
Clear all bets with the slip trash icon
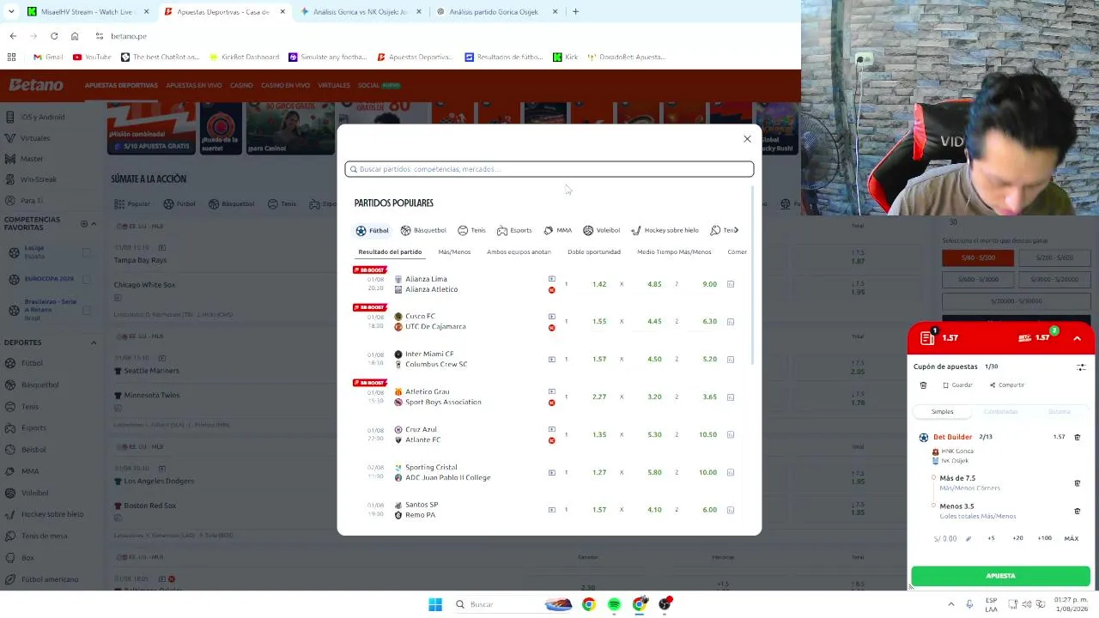(x=923, y=385)
